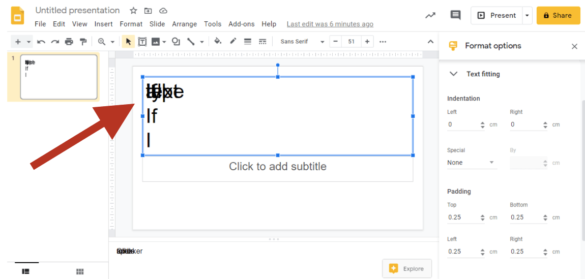Image resolution: width=585 pixels, height=279 pixels.
Task: Click the Undo icon
Action: pyautogui.click(x=41, y=42)
